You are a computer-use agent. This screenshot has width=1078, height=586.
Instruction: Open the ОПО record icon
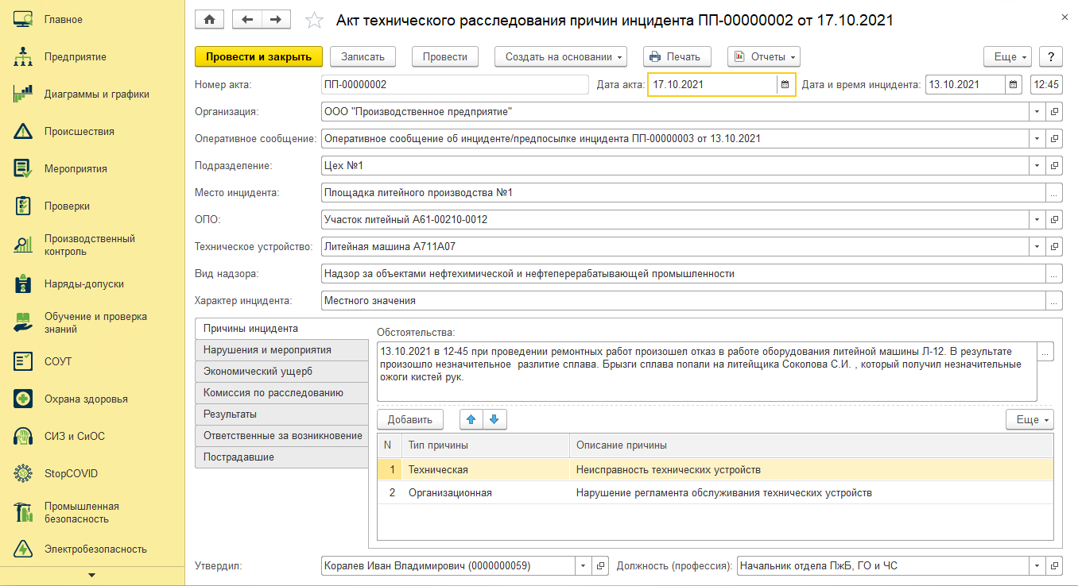[1054, 219]
